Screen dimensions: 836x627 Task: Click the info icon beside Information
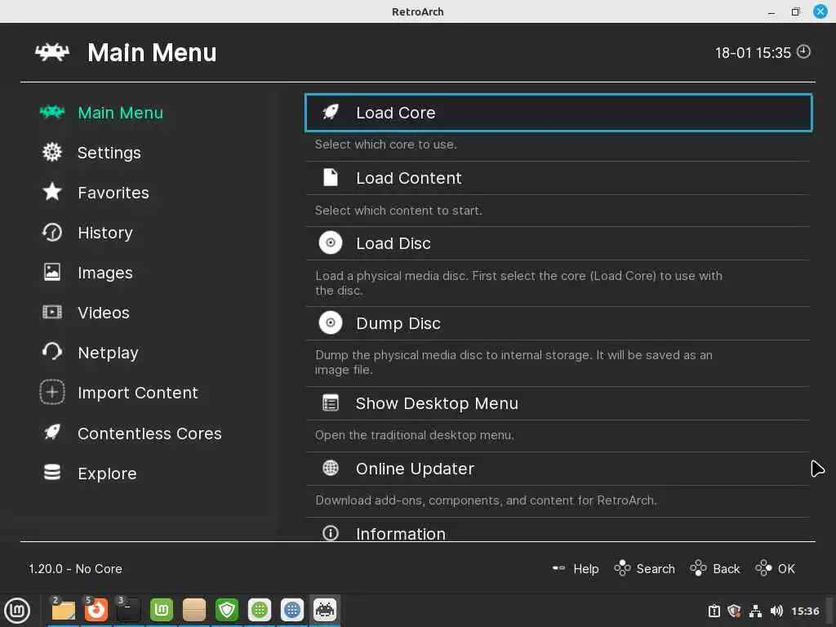[331, 533]
